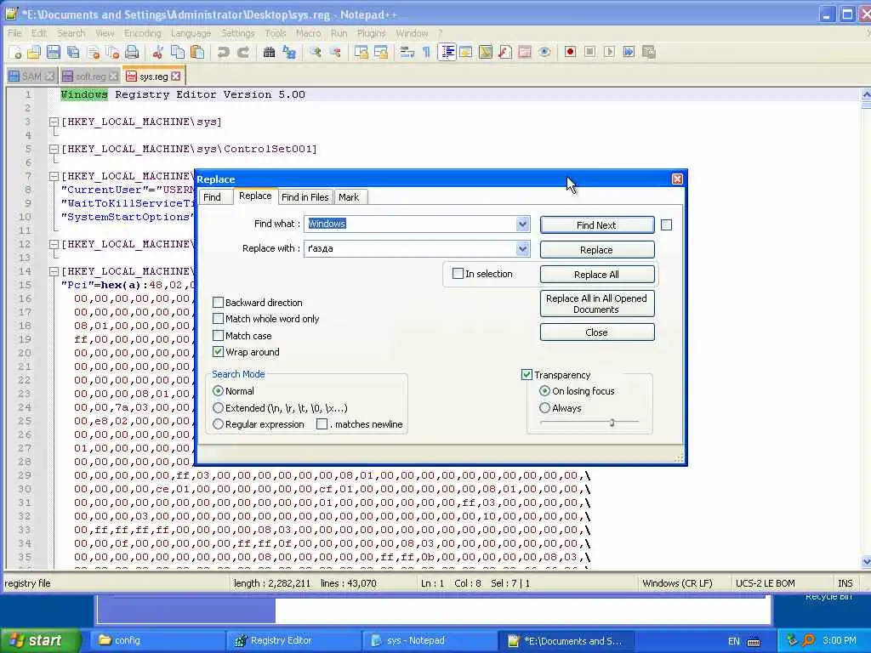This screenshot has width=871, height=653.
Task: Click the Start Recording macro icon
Action: pyautogui.click(x=570, y=52)
